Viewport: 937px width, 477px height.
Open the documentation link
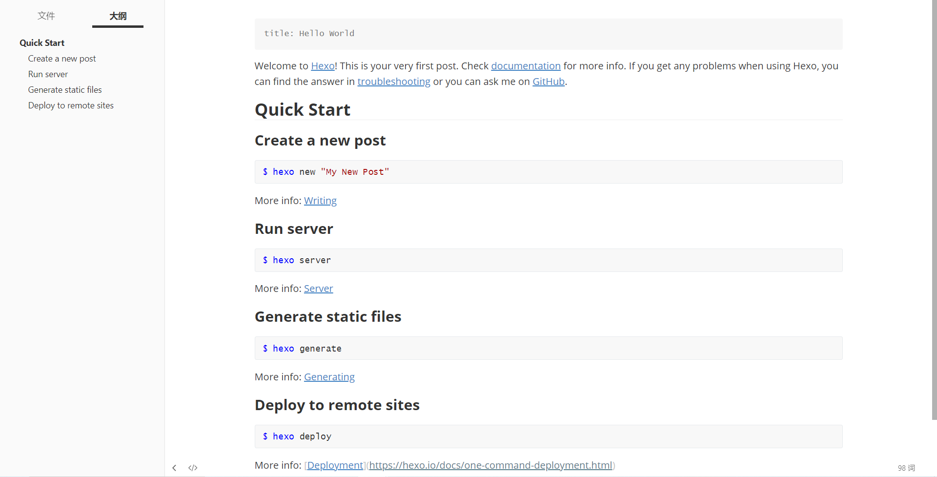pos(526,66)
